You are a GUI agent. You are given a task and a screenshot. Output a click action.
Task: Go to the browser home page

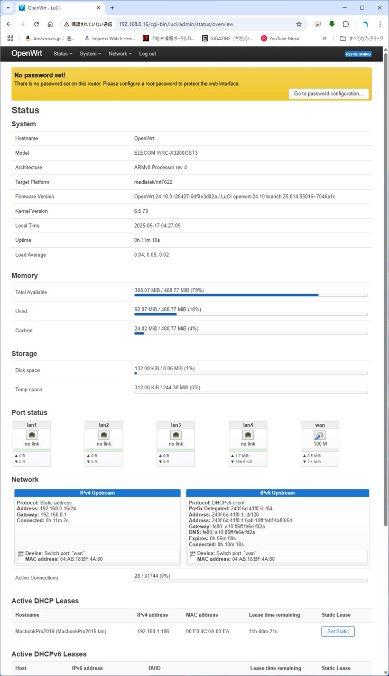(x=50, y=24)
